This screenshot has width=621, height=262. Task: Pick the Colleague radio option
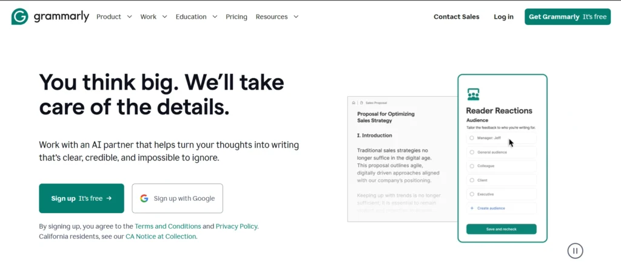coord(472,166)
